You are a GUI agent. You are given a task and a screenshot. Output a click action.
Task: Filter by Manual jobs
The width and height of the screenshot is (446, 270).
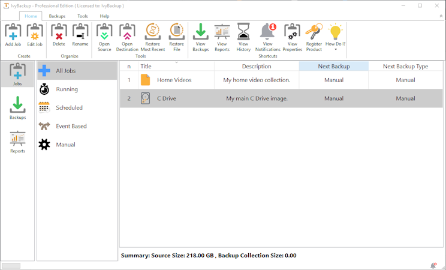pyautogui.click(x=77, y=145)
